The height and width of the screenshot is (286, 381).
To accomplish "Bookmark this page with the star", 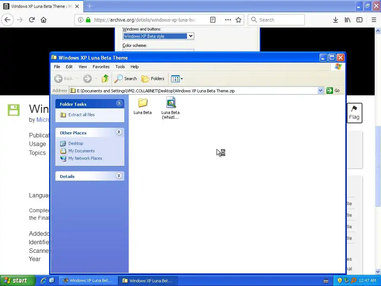I will click(238, 20).
